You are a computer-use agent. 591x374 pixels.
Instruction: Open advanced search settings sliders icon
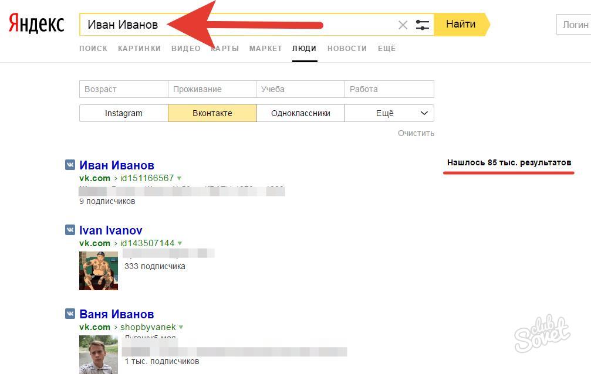pyautogui.click(x=422, y=25)
